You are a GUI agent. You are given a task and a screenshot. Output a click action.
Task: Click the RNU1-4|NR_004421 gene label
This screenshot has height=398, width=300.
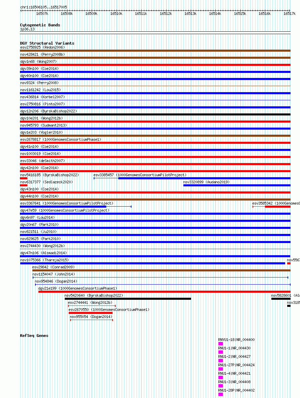(234, 374)
